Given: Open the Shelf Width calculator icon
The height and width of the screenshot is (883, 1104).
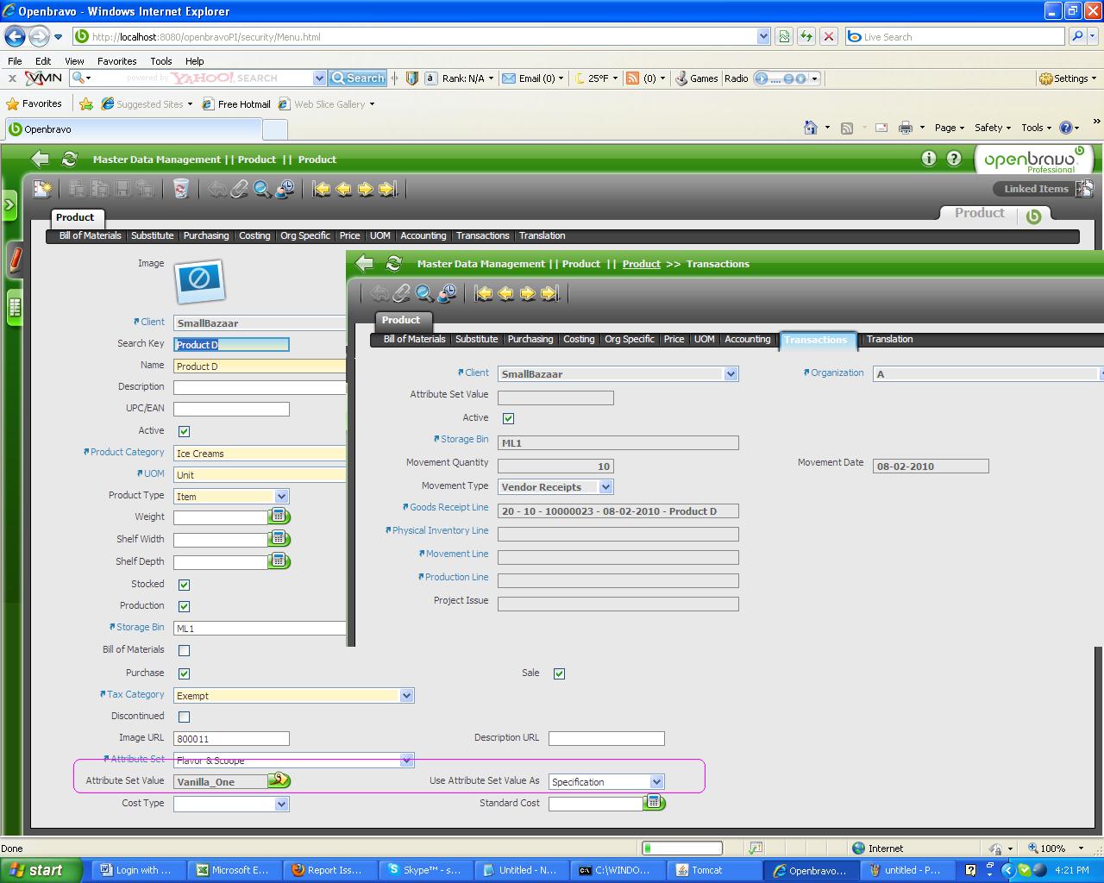Looking at the screenshot, I should pos(279,539).
